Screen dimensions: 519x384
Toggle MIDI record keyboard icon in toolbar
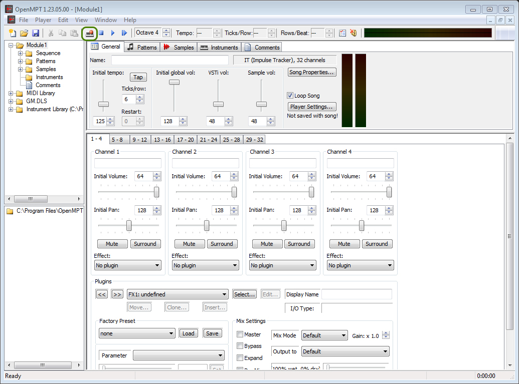pos(89,34)
